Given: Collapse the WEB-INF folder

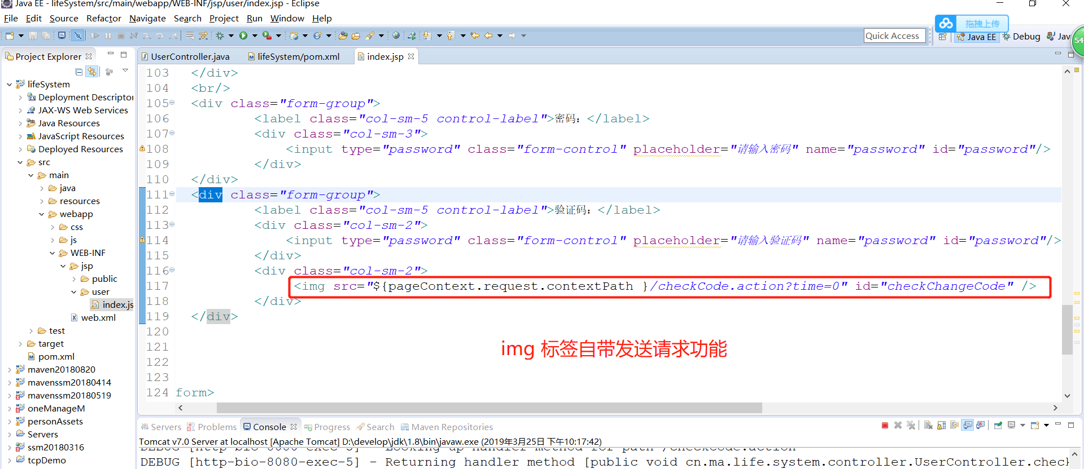Looking at the screenshot, I should coord(52,253).
